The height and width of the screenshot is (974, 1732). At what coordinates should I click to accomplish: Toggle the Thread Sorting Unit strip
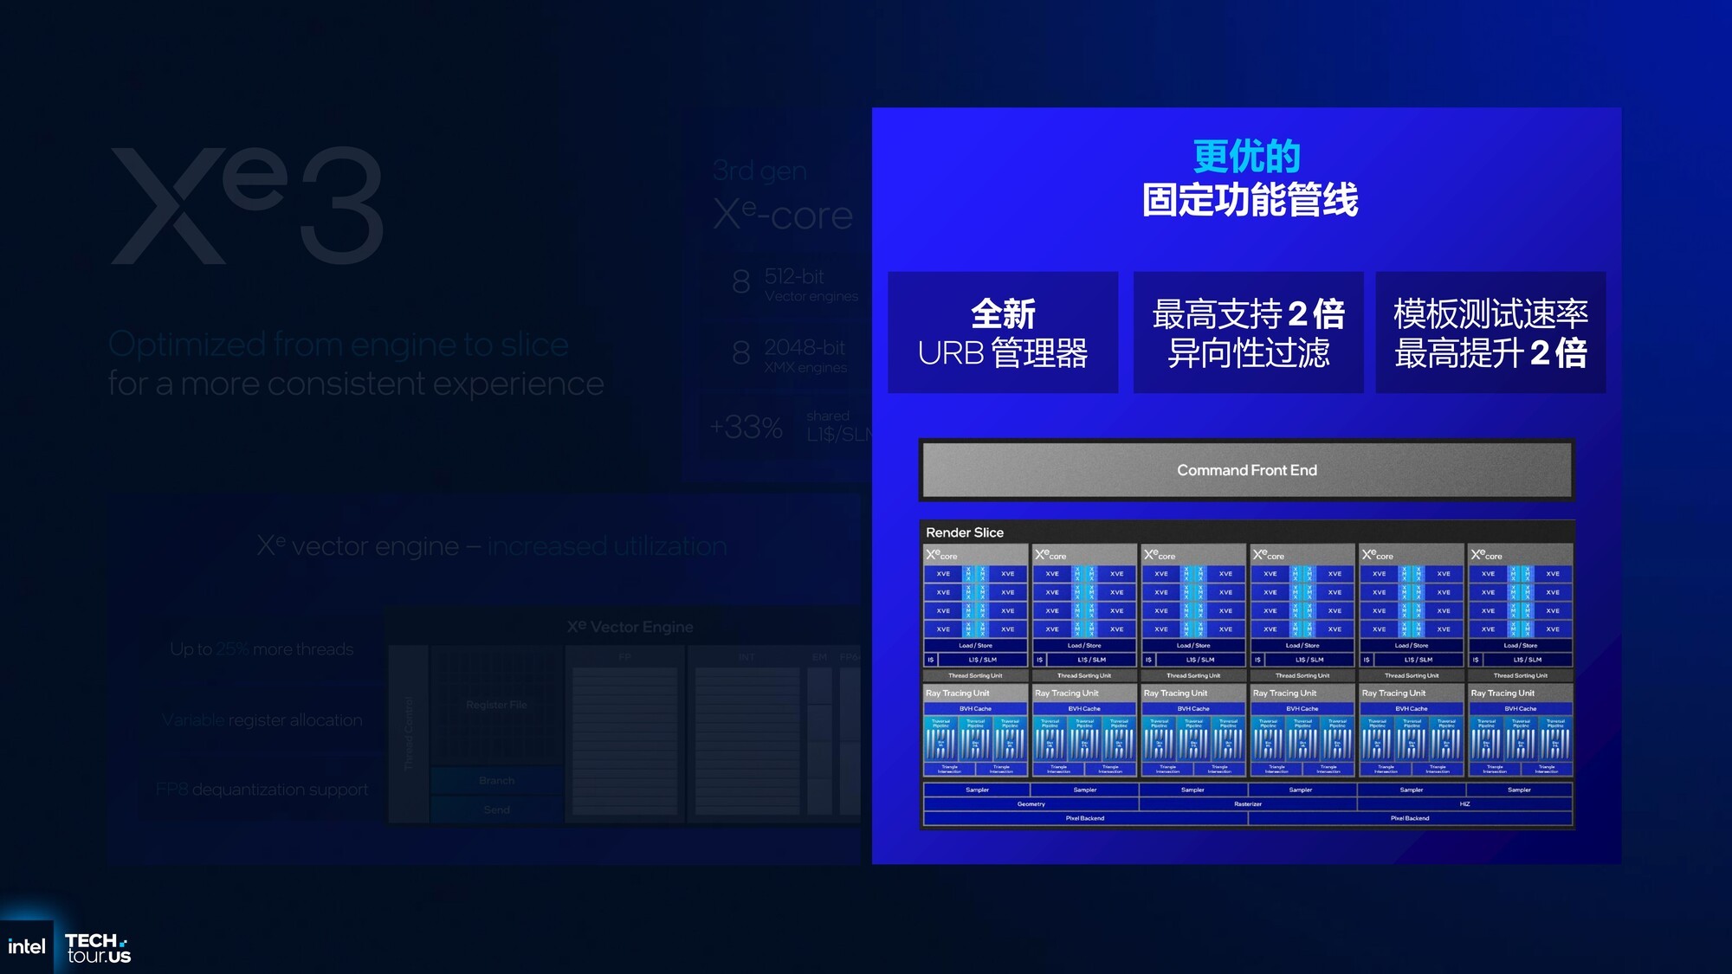tap(977, 674)
